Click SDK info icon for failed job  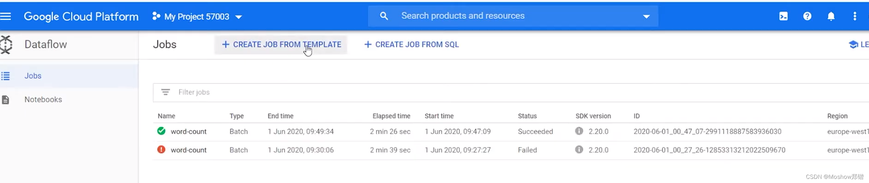579,150
